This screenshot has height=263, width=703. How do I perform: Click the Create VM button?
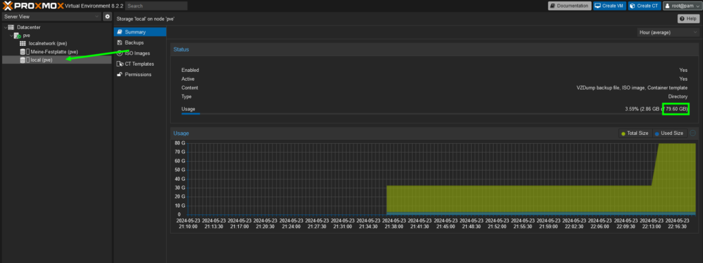610,5
